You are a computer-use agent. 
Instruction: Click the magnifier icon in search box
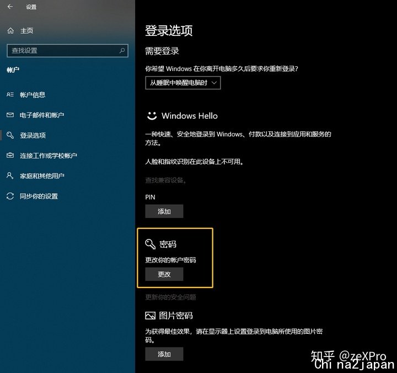click(122, 50)
